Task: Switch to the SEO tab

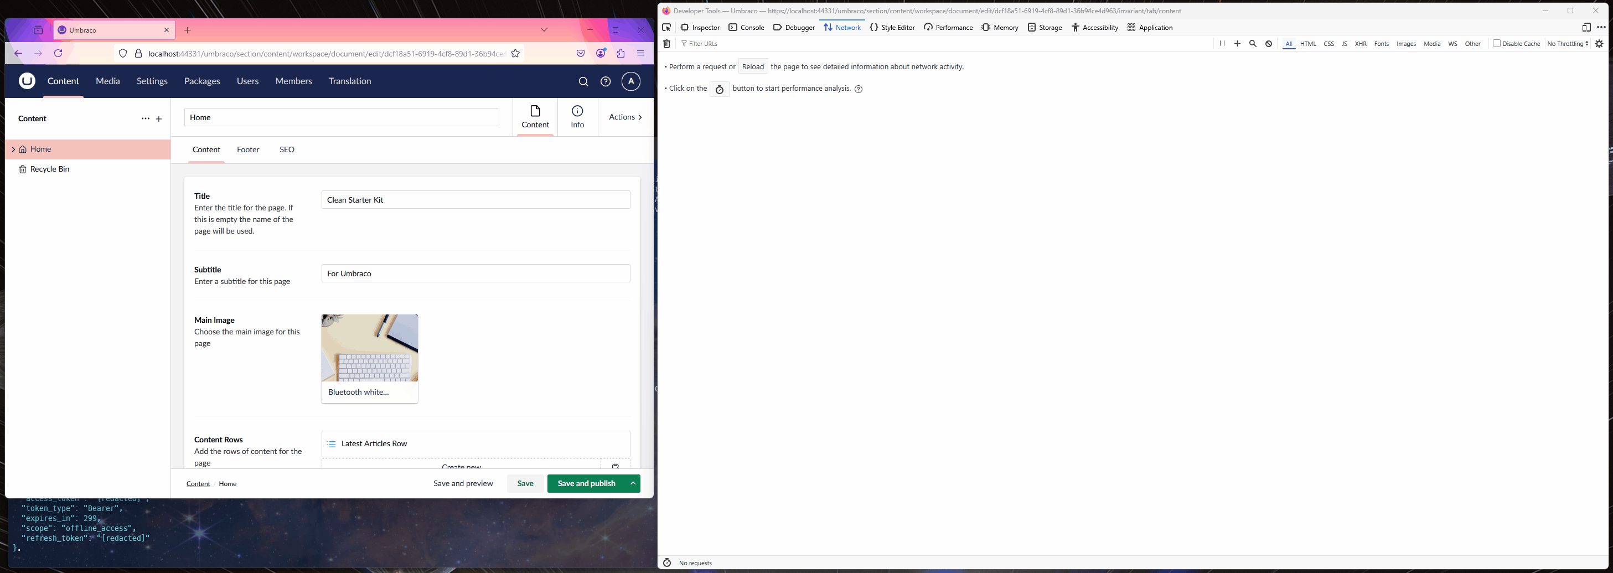Action: [x=287, y=149]
